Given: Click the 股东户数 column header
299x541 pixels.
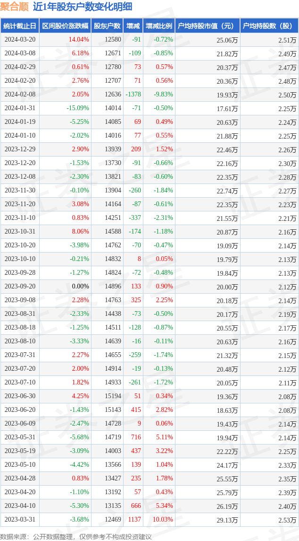Looking at the screenshot, I should coord(107,26).
